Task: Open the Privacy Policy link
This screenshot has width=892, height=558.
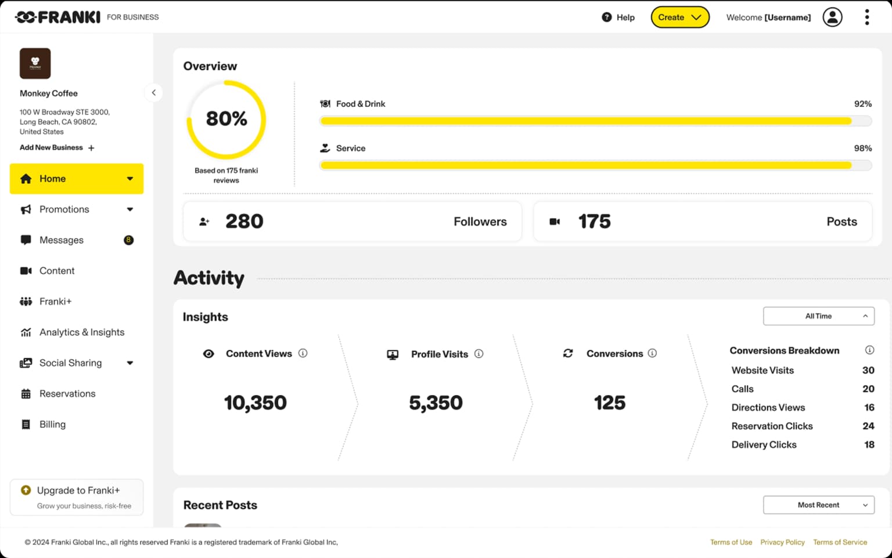Action: click(782, 542)
